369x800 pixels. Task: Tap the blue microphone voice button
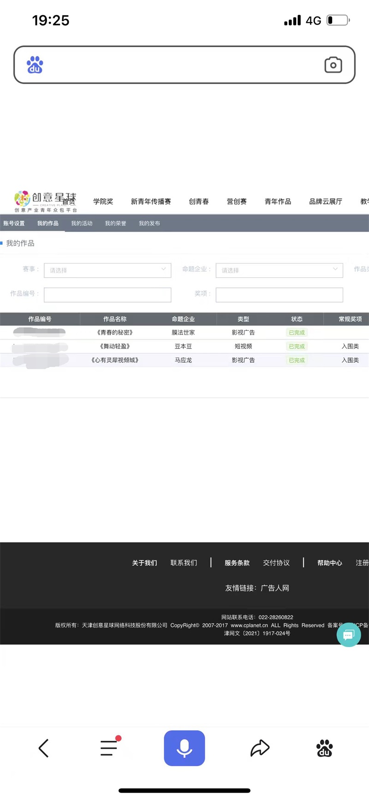[184, 748]
